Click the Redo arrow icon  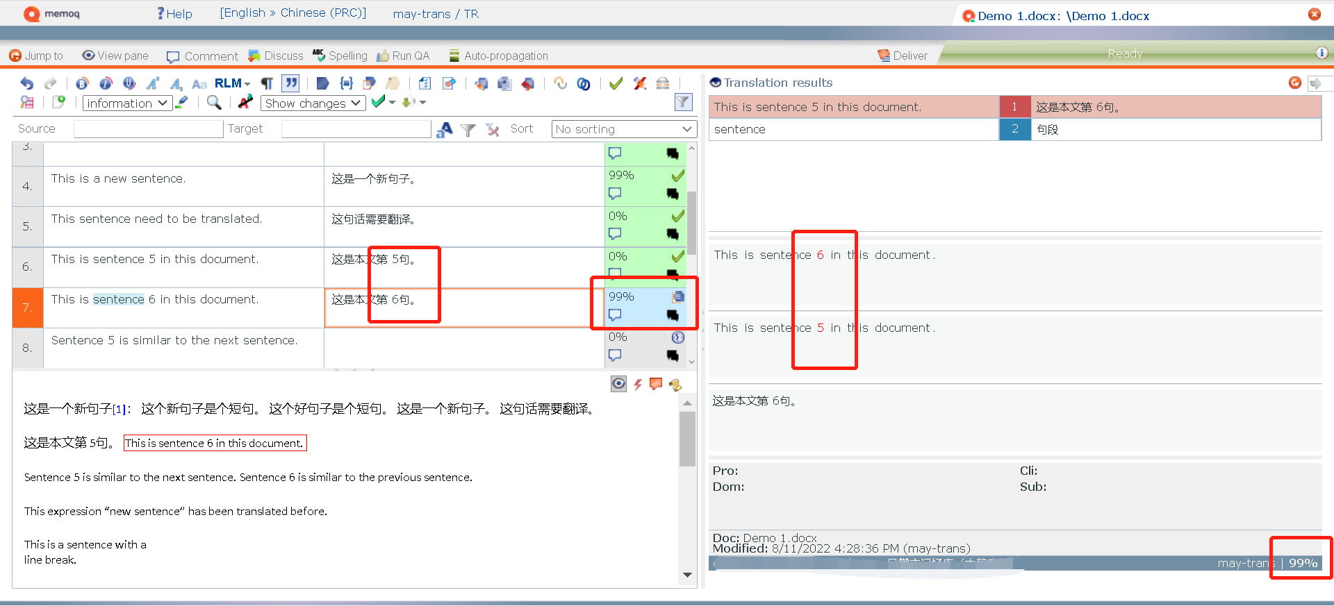(x=50, y=83)
